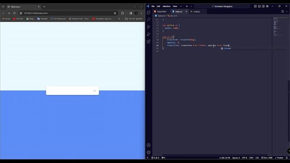Reload the page in Chrome
Image resolution: width=290 pixels, height=163 pixels.
[x=14, y=13]
